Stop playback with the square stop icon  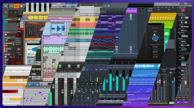(21, 6)
